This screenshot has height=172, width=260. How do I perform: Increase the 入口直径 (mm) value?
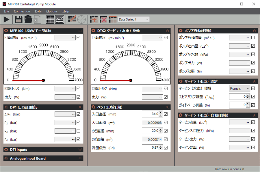point(161,113)
